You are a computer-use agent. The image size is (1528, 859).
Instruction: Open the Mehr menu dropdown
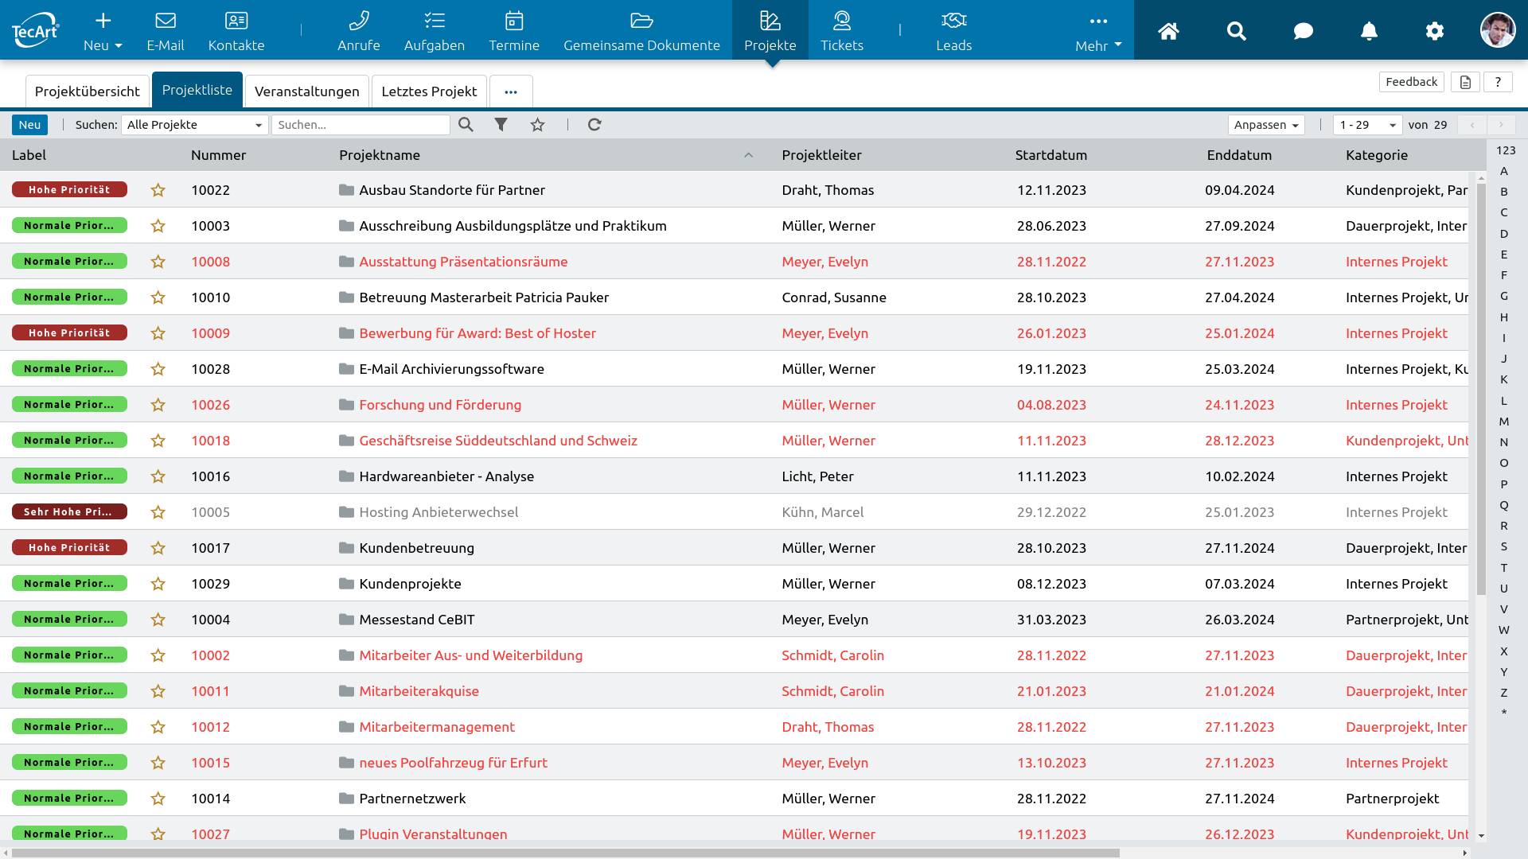pos(1098,32)
